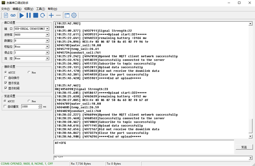Click status text COM6 OPENED, 9600, 8, NONE

pyautogui.click(x=27, y=164)
